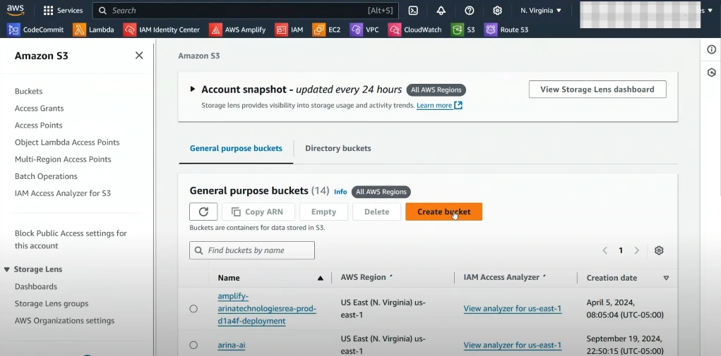
Task: Open CloudShell terminal icon in top bar
Action: pos(413,11)
